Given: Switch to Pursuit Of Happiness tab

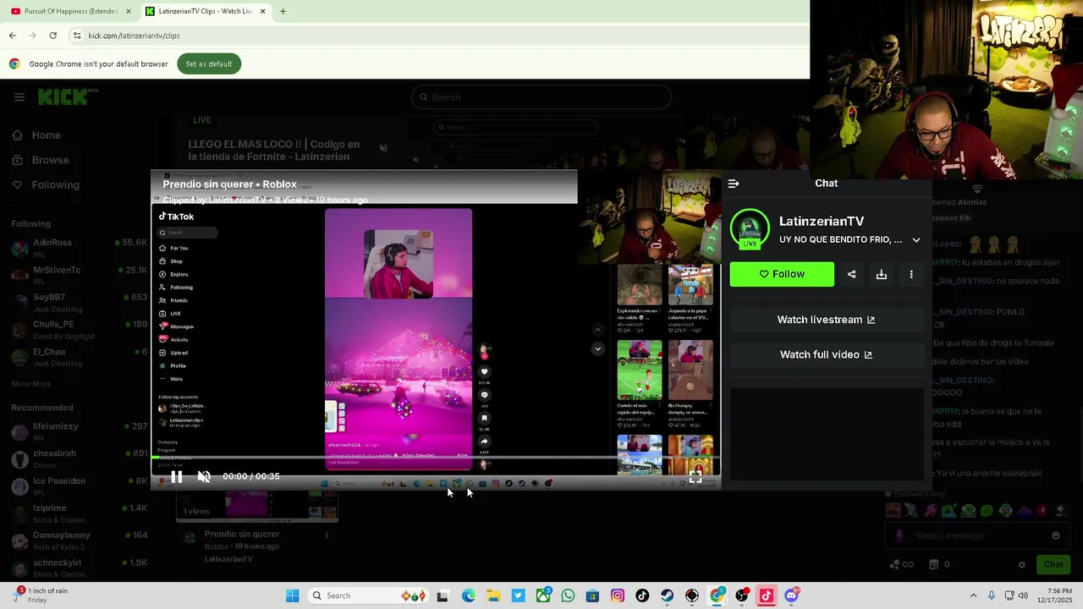Looking at the screenshot, I should click(x=72, y=11).
